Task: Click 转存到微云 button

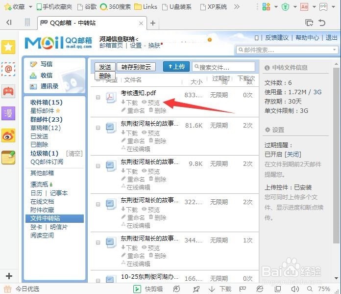Action: coord(136,67)
